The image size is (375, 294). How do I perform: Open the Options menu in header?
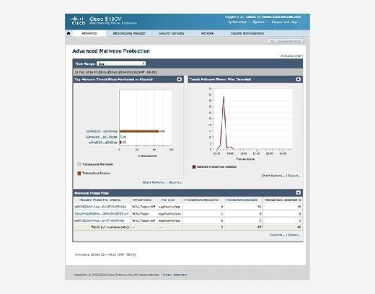click(260, 22)
